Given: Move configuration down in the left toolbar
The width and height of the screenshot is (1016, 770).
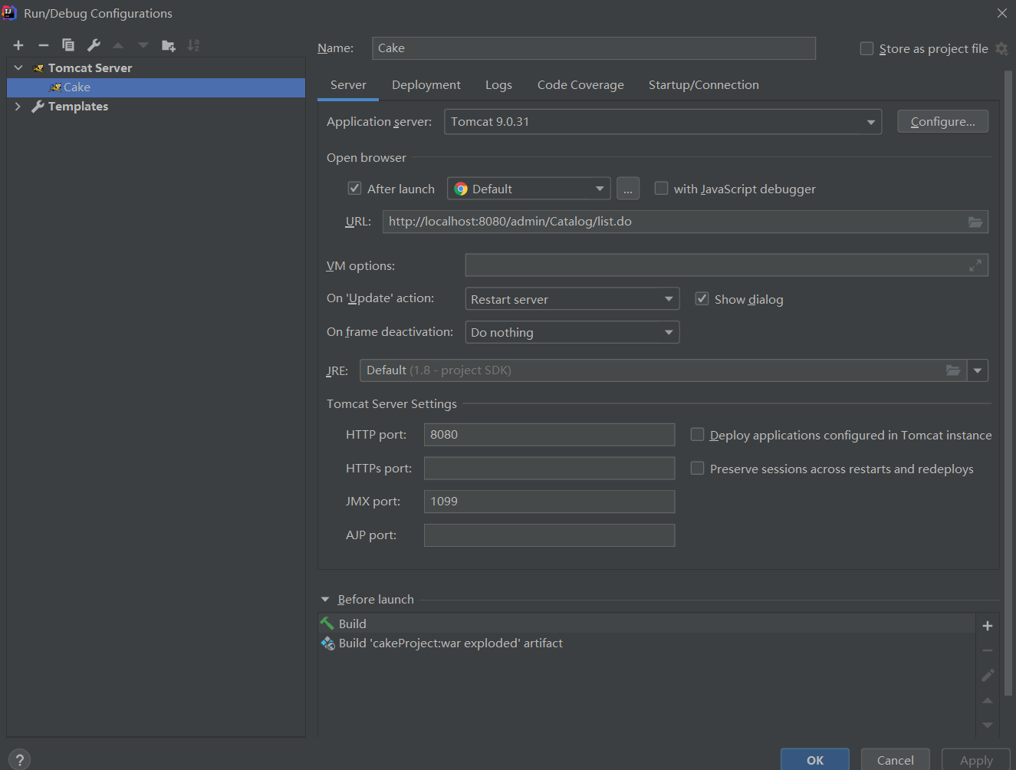Looking at the screenshot, I should (143, 45).
